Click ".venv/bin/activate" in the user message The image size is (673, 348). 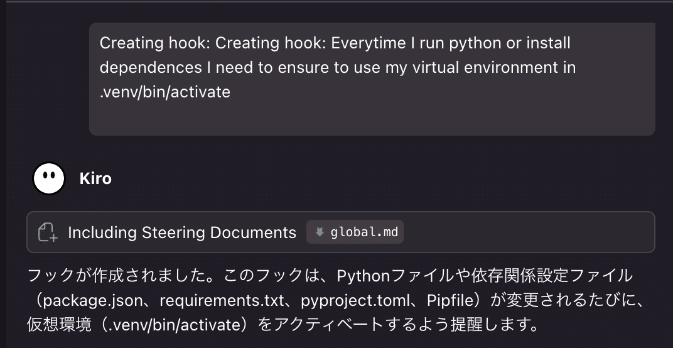[x=165, y=92]
